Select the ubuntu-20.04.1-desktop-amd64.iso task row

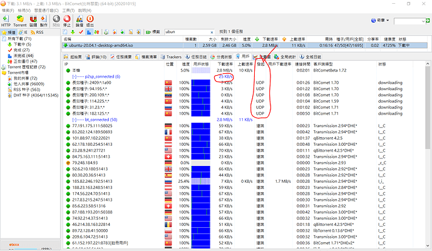(245, 45)
